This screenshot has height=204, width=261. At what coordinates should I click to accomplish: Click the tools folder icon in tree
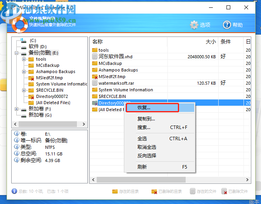(x=31, y=59)
